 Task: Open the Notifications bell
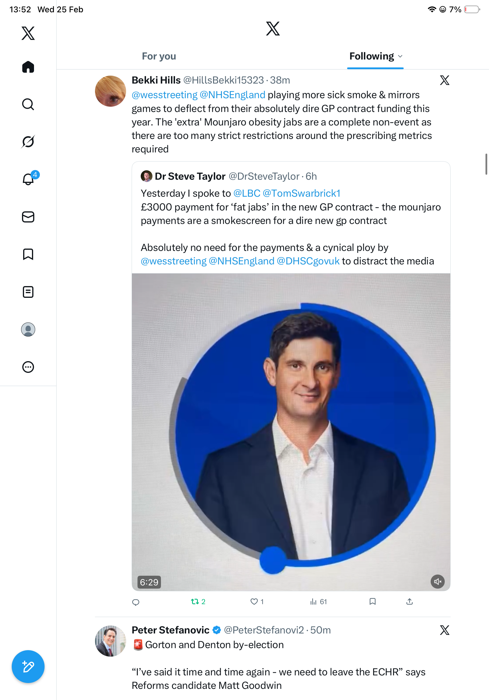(x=28, y=179)
